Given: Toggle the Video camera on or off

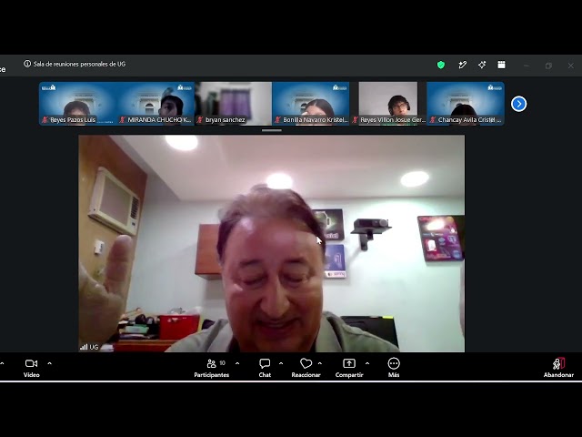Looking at the screenshot, I should 31,368.
